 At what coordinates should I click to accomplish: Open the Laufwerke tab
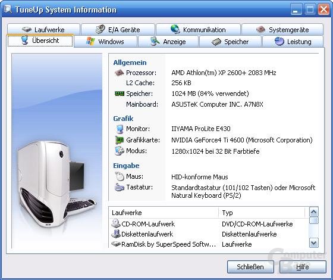(x=43, y=29)
